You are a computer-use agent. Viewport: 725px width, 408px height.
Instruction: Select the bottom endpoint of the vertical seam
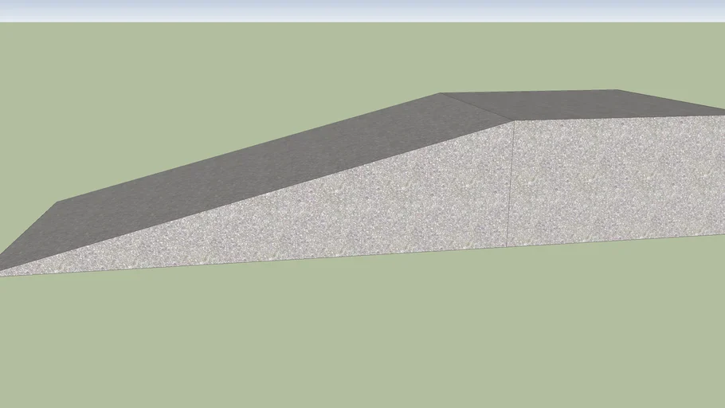(x=509, y=246)
